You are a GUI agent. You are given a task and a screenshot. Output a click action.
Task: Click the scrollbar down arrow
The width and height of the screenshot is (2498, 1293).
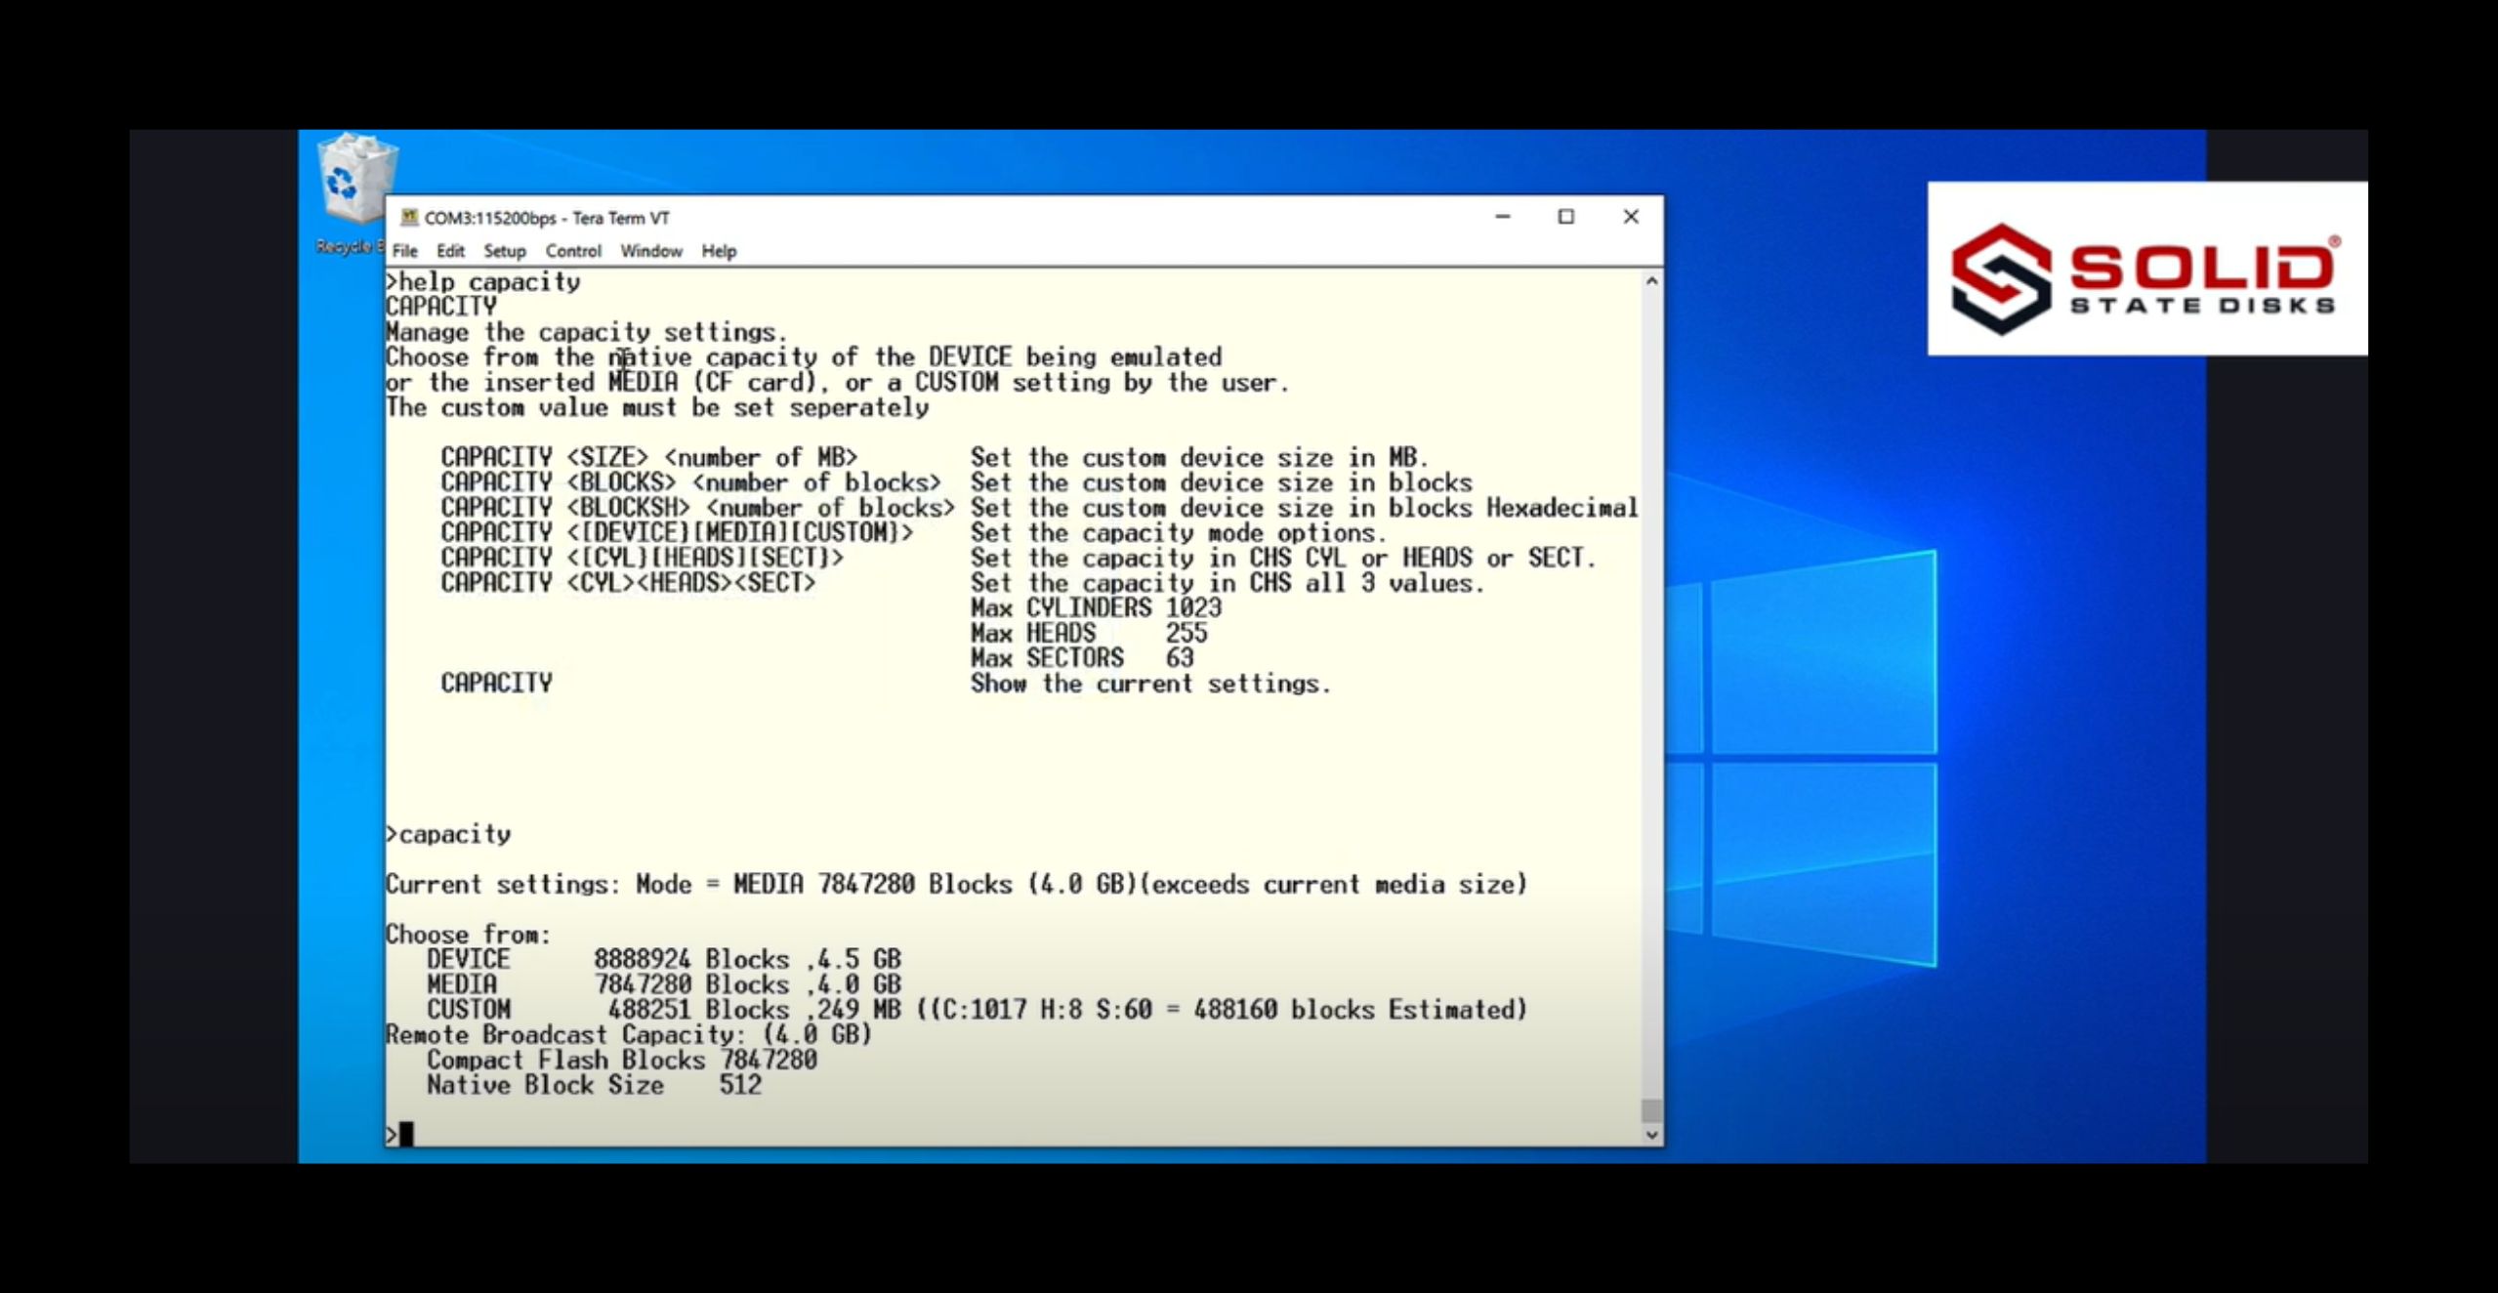point(1650,1134)
